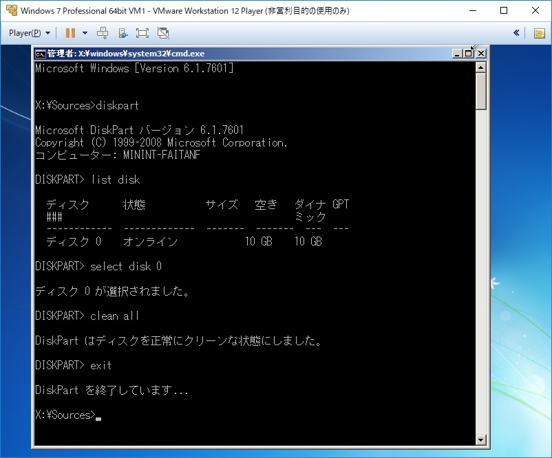Viewport: 552px width, 458px height.
Task: Click the 'ディスク 0' table row label
Action: click(x=74, y=241)
